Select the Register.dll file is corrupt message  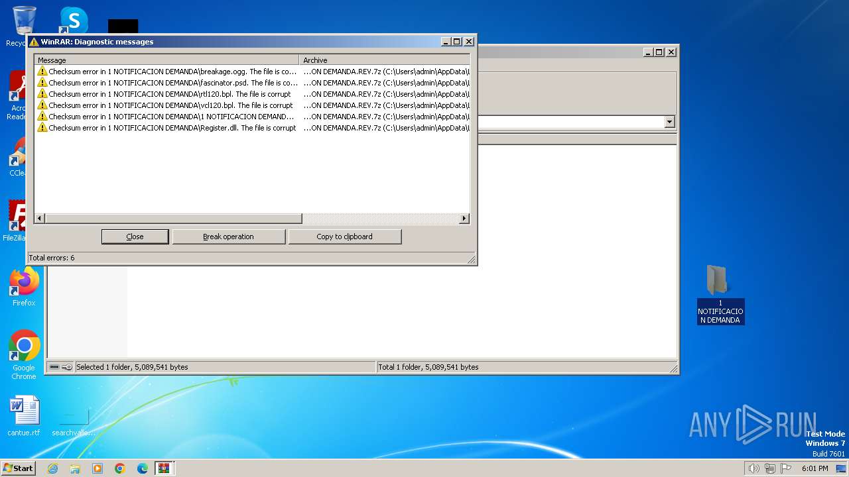[x=172, y=128]
